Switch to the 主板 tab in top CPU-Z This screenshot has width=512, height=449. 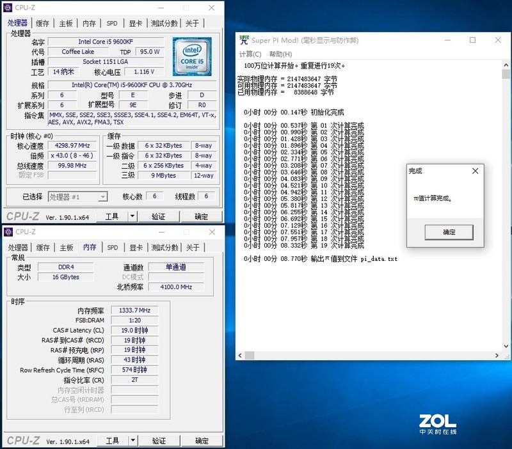coord(65,22)
